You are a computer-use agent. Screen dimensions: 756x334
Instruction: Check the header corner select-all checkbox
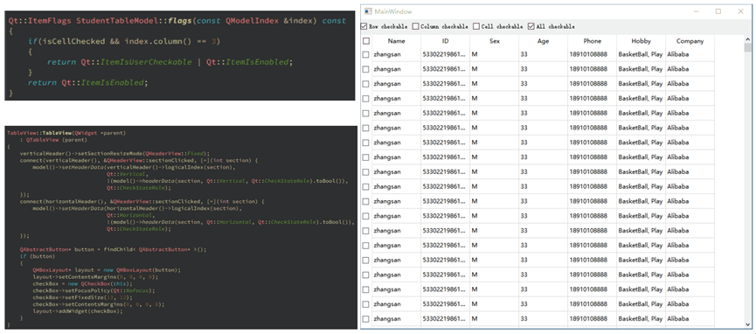point(366,41)
